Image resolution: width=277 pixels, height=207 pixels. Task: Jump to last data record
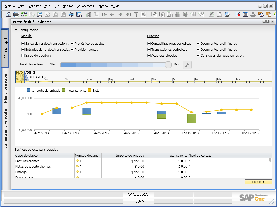(128, 14)
